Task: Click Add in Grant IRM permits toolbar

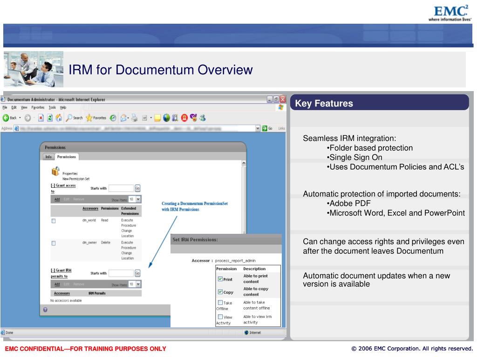Action: point(57,284)
